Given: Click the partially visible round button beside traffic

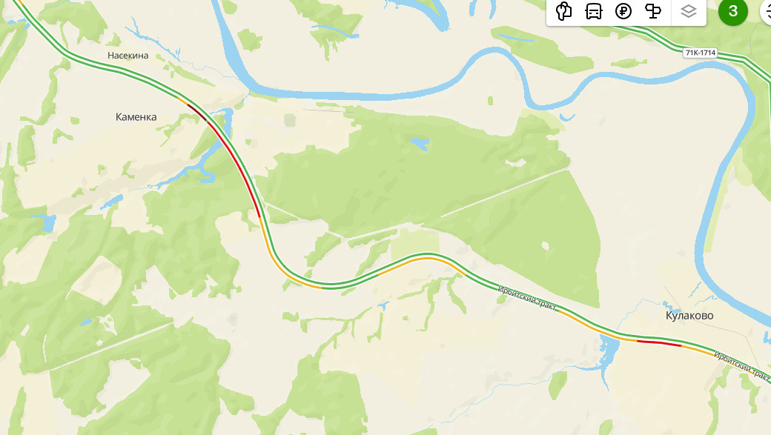Looking at the screenshot, I should click(x=766, y=11).
